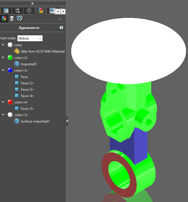This screenshot has height=202, width=188.
Task: Collapse the color<5> node
Action: (3, 115)
